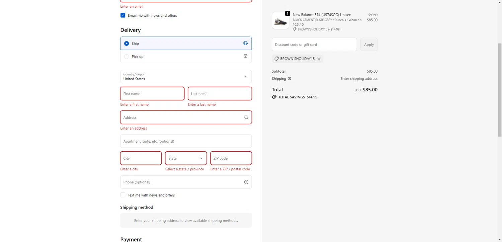Click the Shipping info question mark icon
502x242 pixels.
pos(289,79)
